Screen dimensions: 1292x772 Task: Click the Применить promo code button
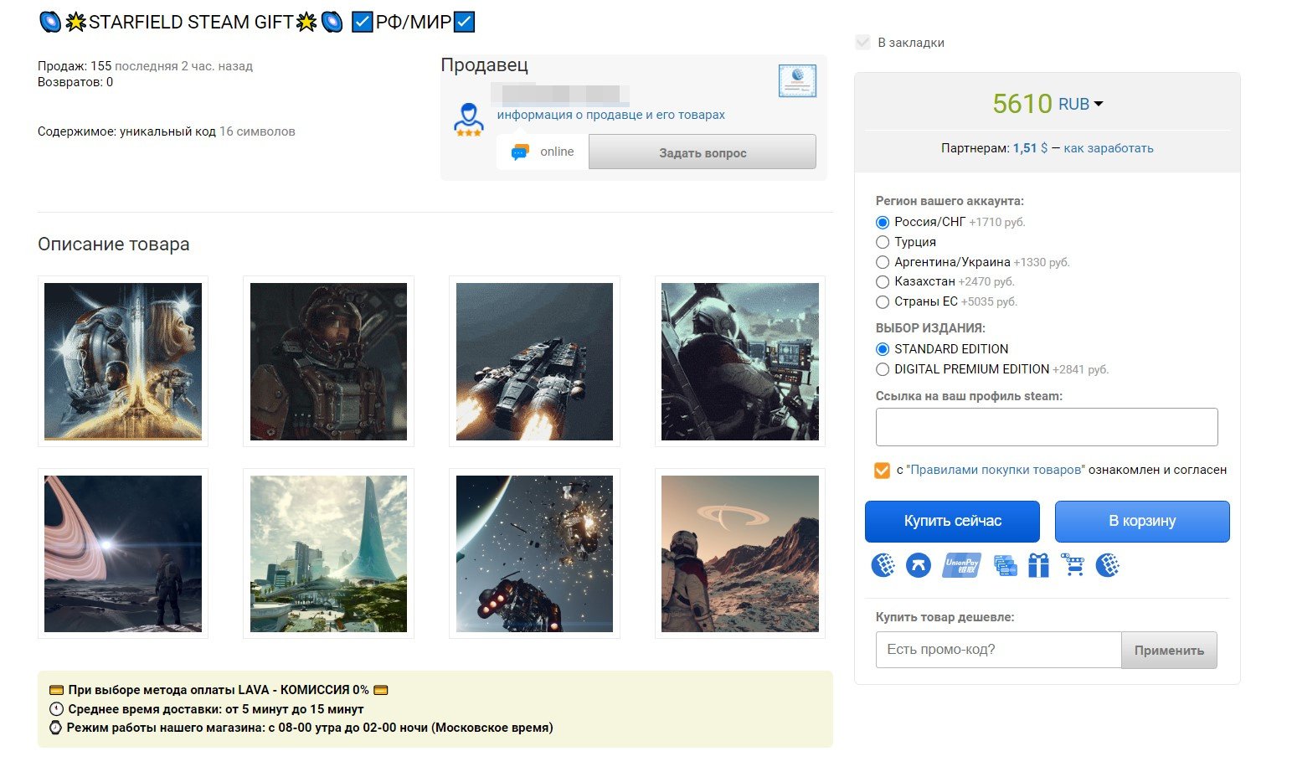click(1169, 650)
